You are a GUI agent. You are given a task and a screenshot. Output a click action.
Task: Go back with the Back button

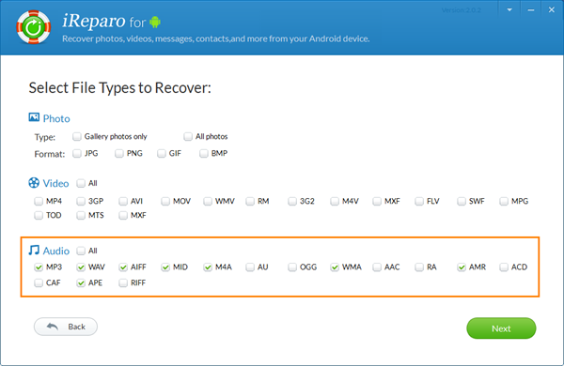(66, 327)
